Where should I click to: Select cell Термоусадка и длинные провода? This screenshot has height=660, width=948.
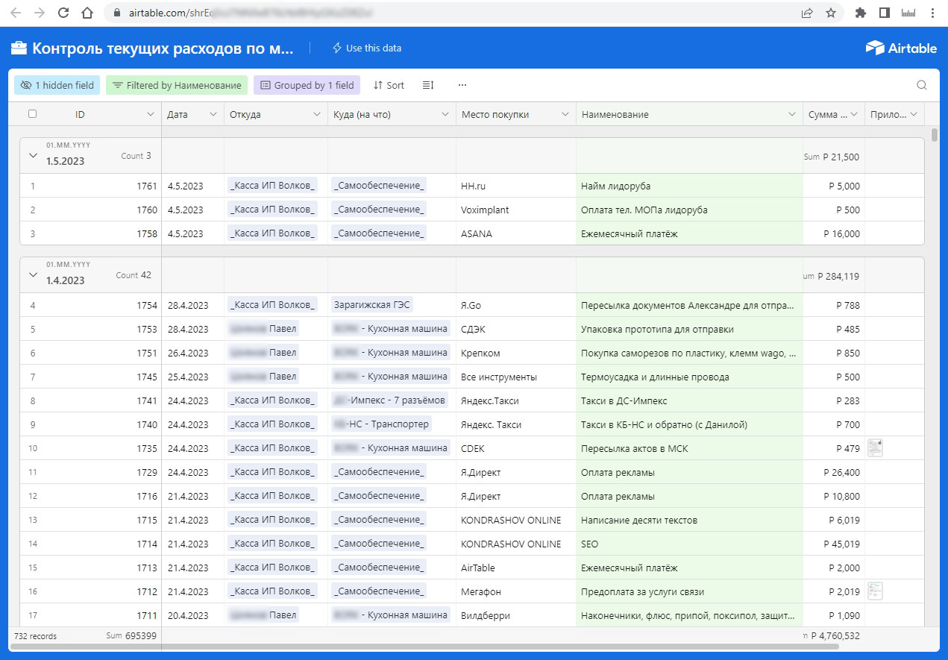pos(689,377)
